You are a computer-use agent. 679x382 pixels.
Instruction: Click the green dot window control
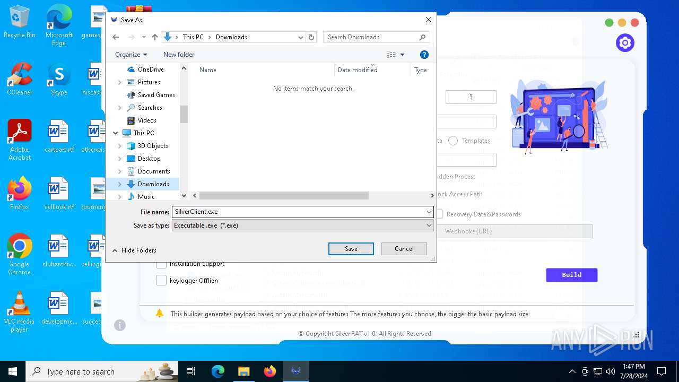point(609,23)
